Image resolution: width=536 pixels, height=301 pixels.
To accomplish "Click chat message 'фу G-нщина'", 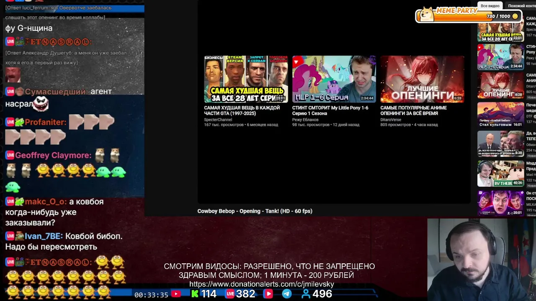I will 29,28.
